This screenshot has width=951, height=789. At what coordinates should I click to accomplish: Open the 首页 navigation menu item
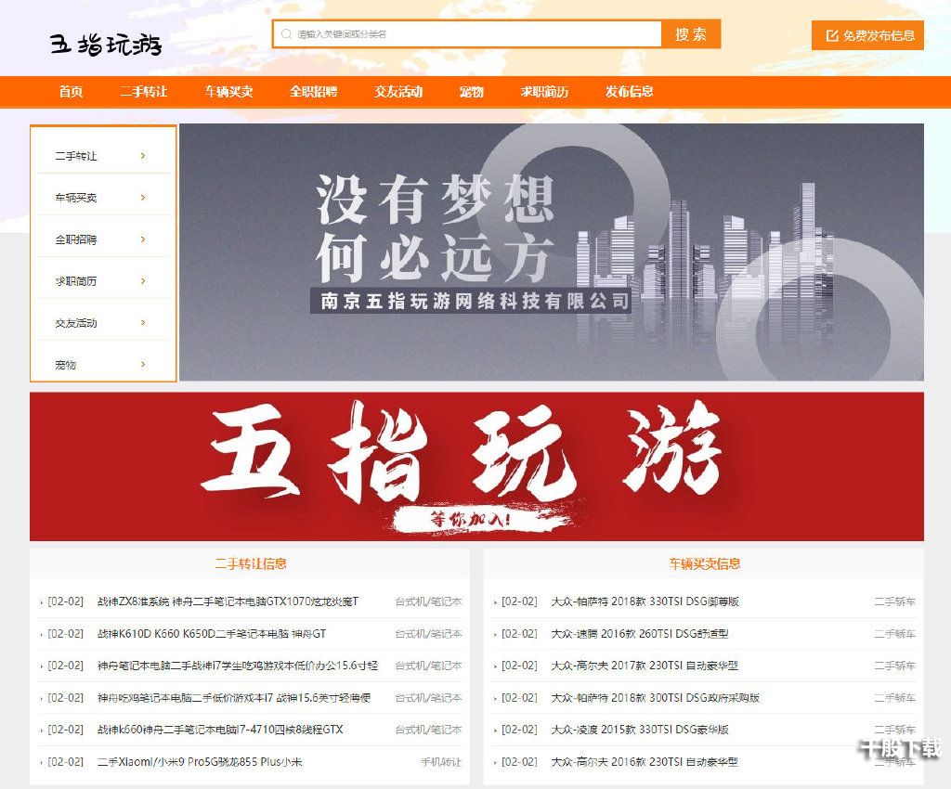[x=72, y=92]
